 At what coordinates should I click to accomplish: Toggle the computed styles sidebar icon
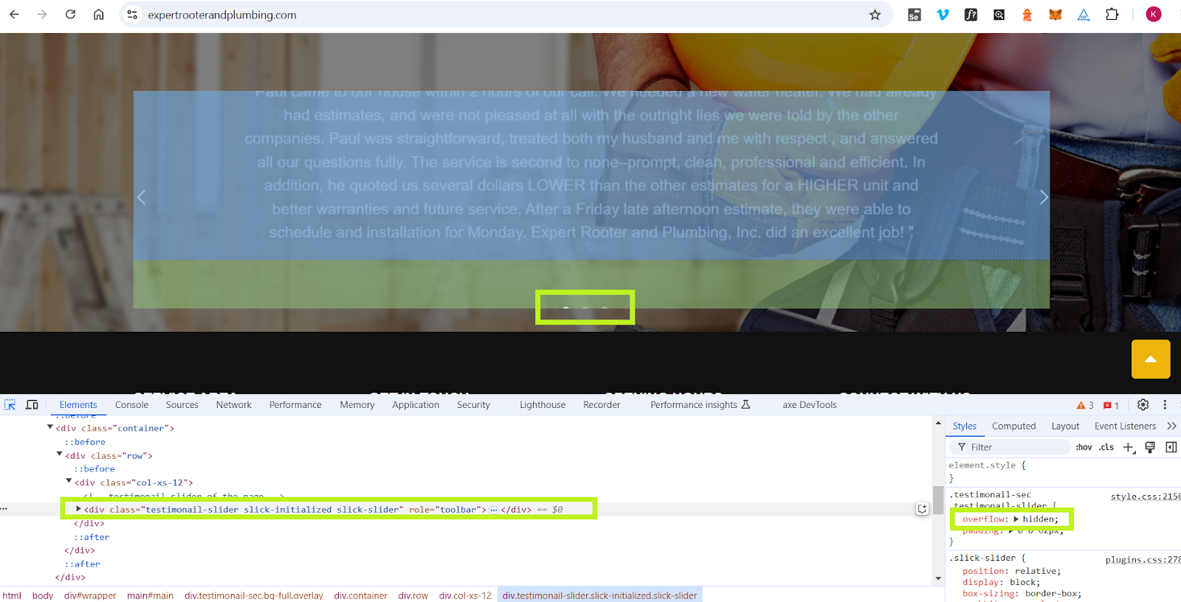[1171, 447]
